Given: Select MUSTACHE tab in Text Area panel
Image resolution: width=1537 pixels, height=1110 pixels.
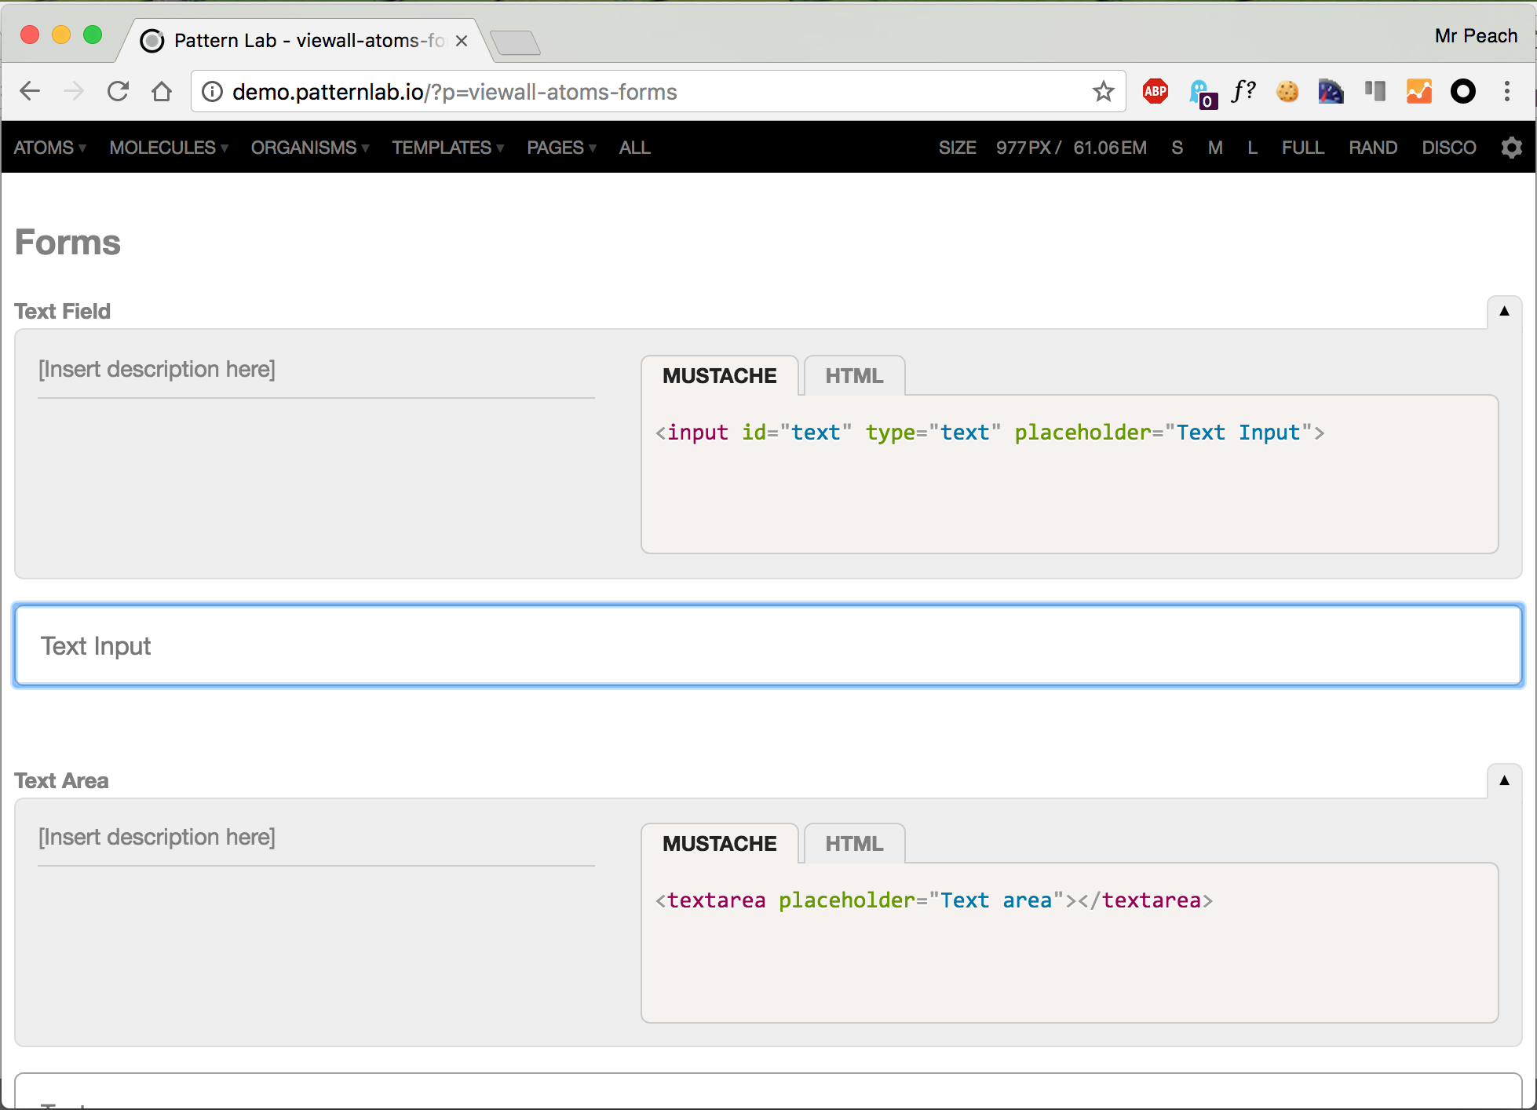Looking at the screenshot, I should pyautogui.click(x=720, y=844).
